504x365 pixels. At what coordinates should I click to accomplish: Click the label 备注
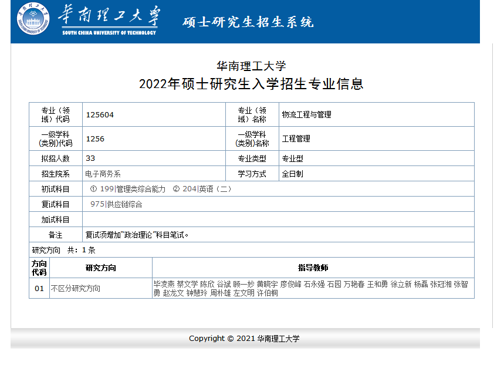coord(56,235)
